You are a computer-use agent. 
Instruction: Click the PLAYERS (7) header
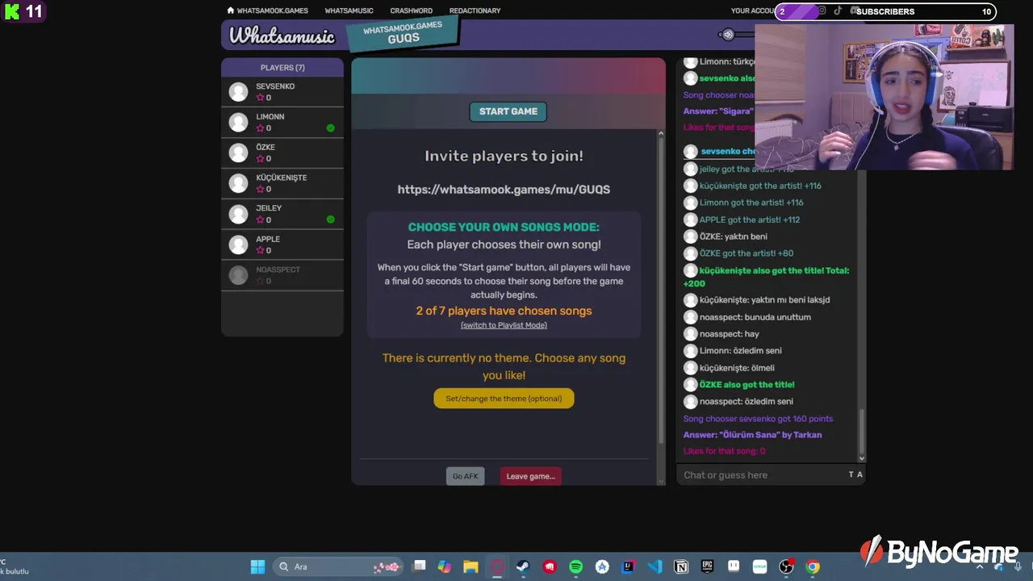tap(282, 68)
